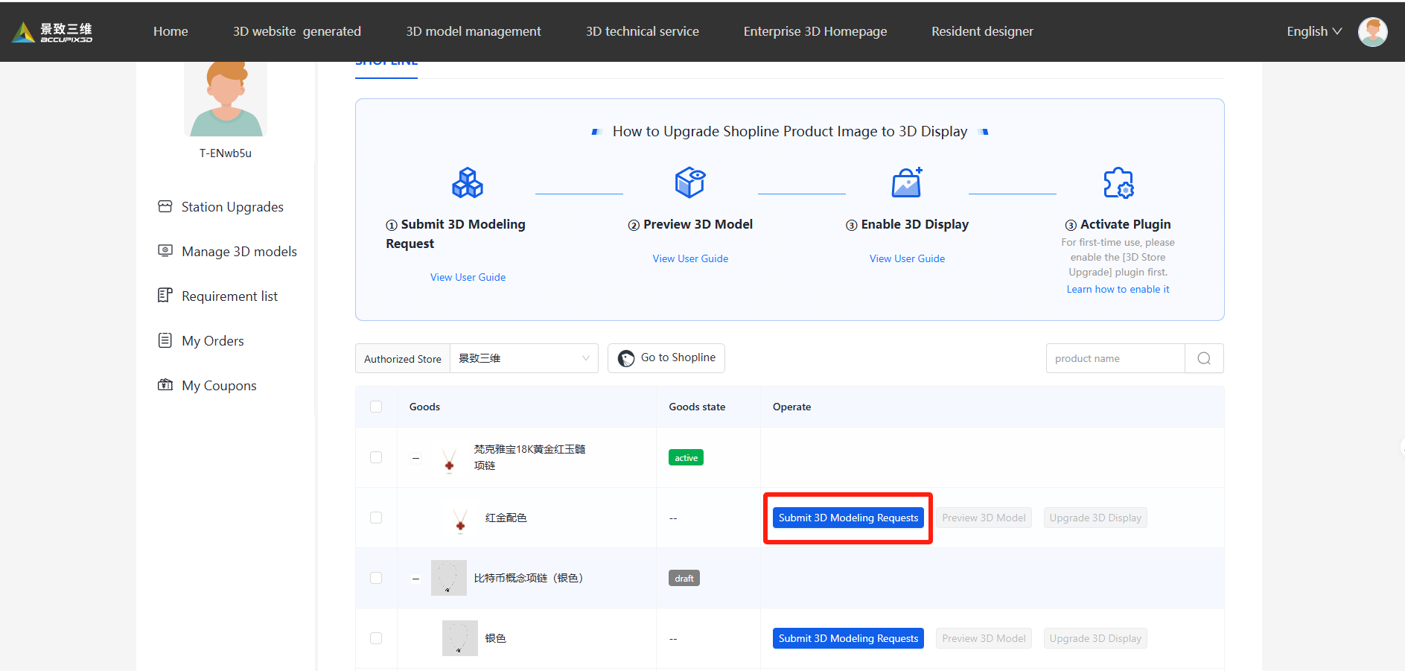Open the 比特币概念项链 product thumbnail
The height and width of the screenshot is (671, 1405).
[449, 578]
